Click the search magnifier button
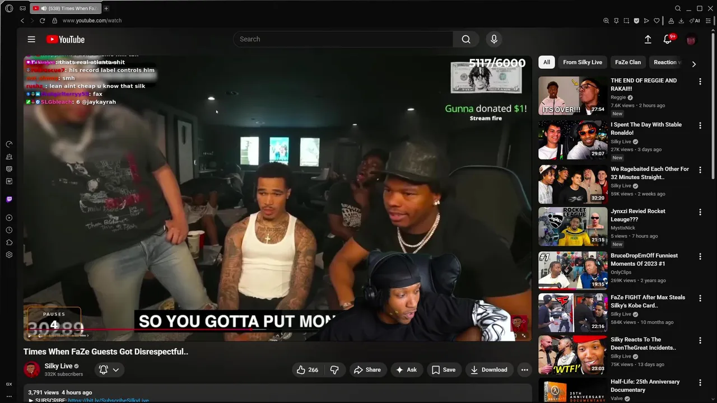The image size is (717, 403). [x=466, y=39]
